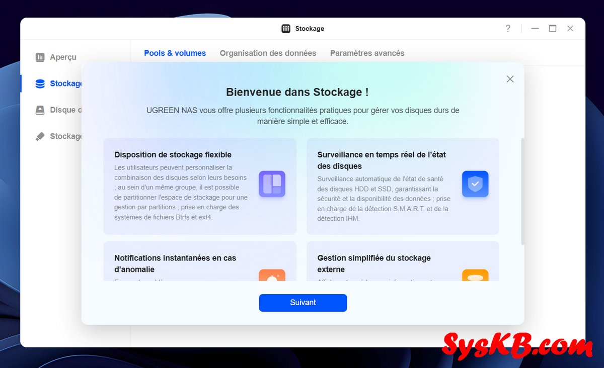Select the Pools & volumes tab
Screen dimensions: 604x368
(x=175, y=53)
